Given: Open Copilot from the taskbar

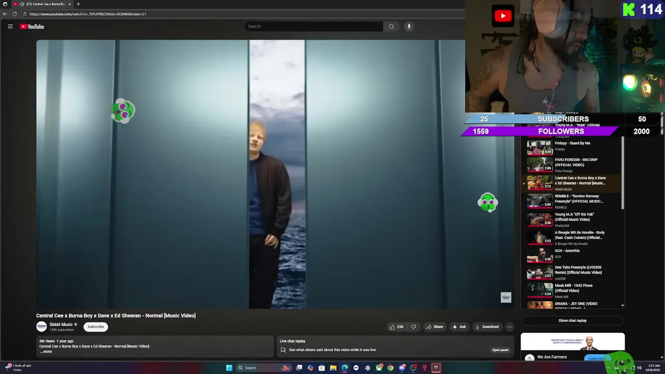Looking at the screenshot, I should pyautogui.click(x=310, y=368).
